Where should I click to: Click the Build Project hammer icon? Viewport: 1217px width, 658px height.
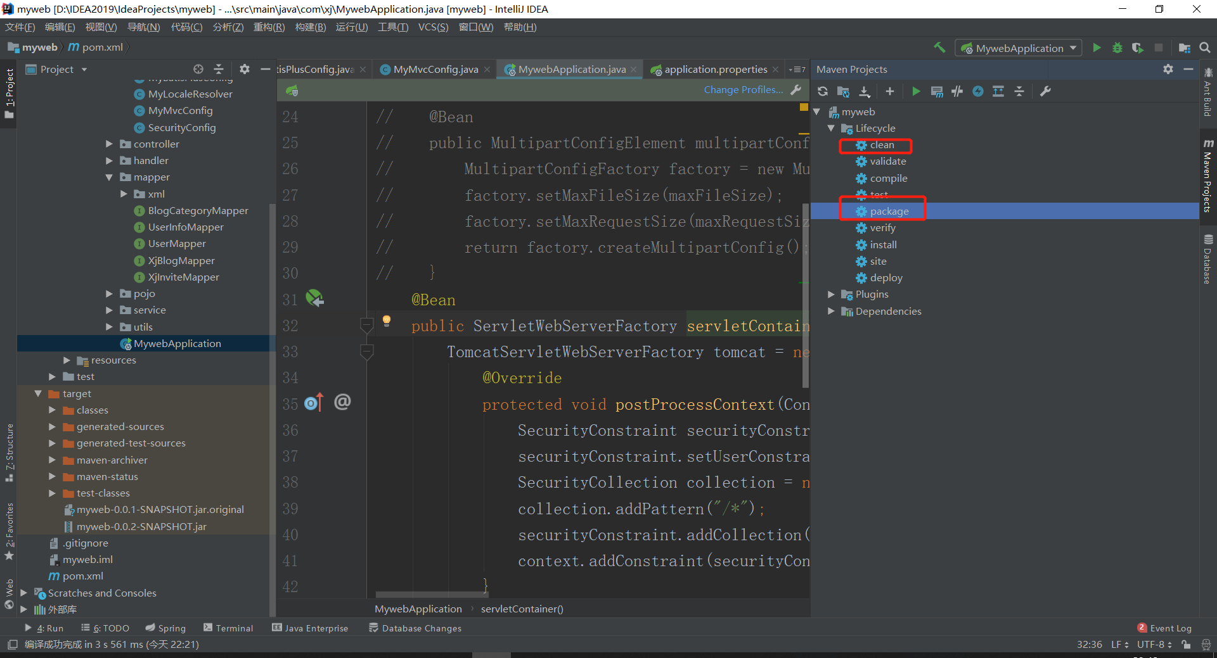click(939, 47)
